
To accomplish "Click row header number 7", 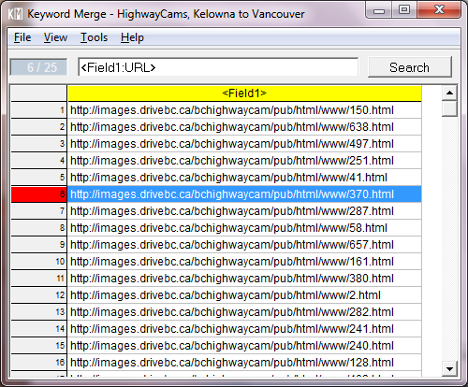I will pos(39,211).
